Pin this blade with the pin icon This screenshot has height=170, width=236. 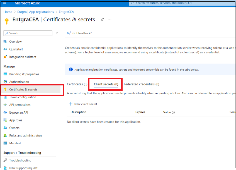click(102, 20)
